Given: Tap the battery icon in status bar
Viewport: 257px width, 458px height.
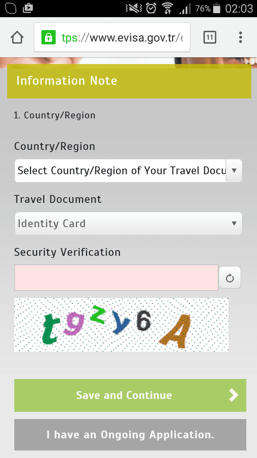Looking at the screenshot, I should pos(217,8).
